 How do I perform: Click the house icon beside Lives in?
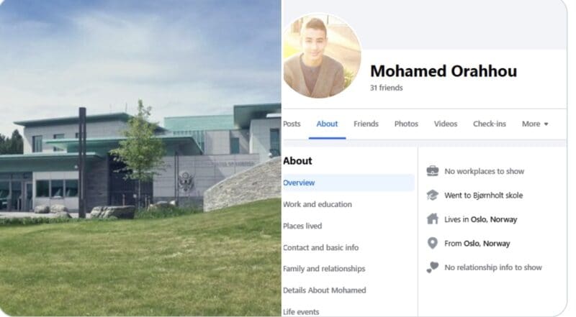pyautogui.click(x=433, y=219)
